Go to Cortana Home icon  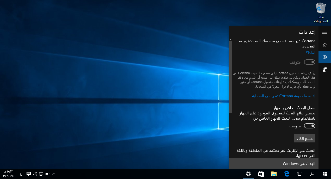tap(324, 45)
